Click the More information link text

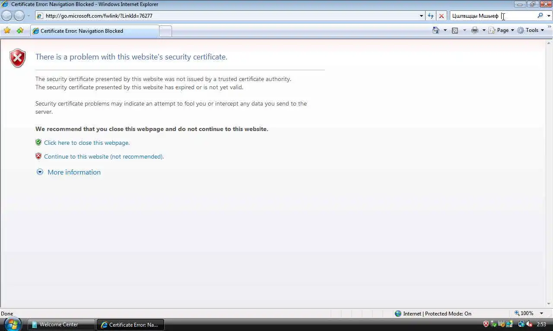click(74, 172)
